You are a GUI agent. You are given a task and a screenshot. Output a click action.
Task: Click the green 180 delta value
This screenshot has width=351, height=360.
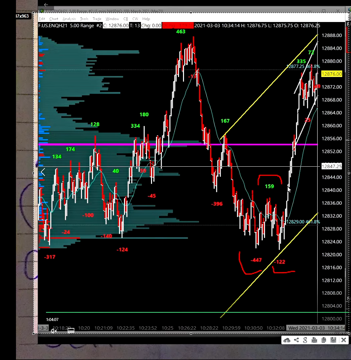pyautogui.click(x=144, y=114)
